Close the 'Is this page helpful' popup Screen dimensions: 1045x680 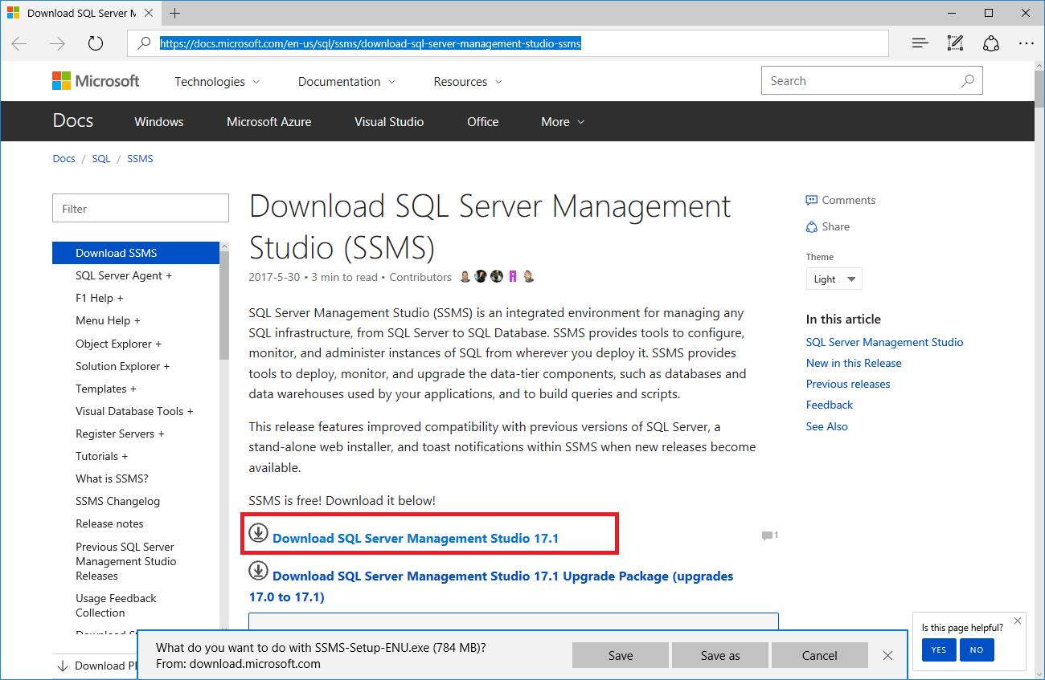(1018, 621)
